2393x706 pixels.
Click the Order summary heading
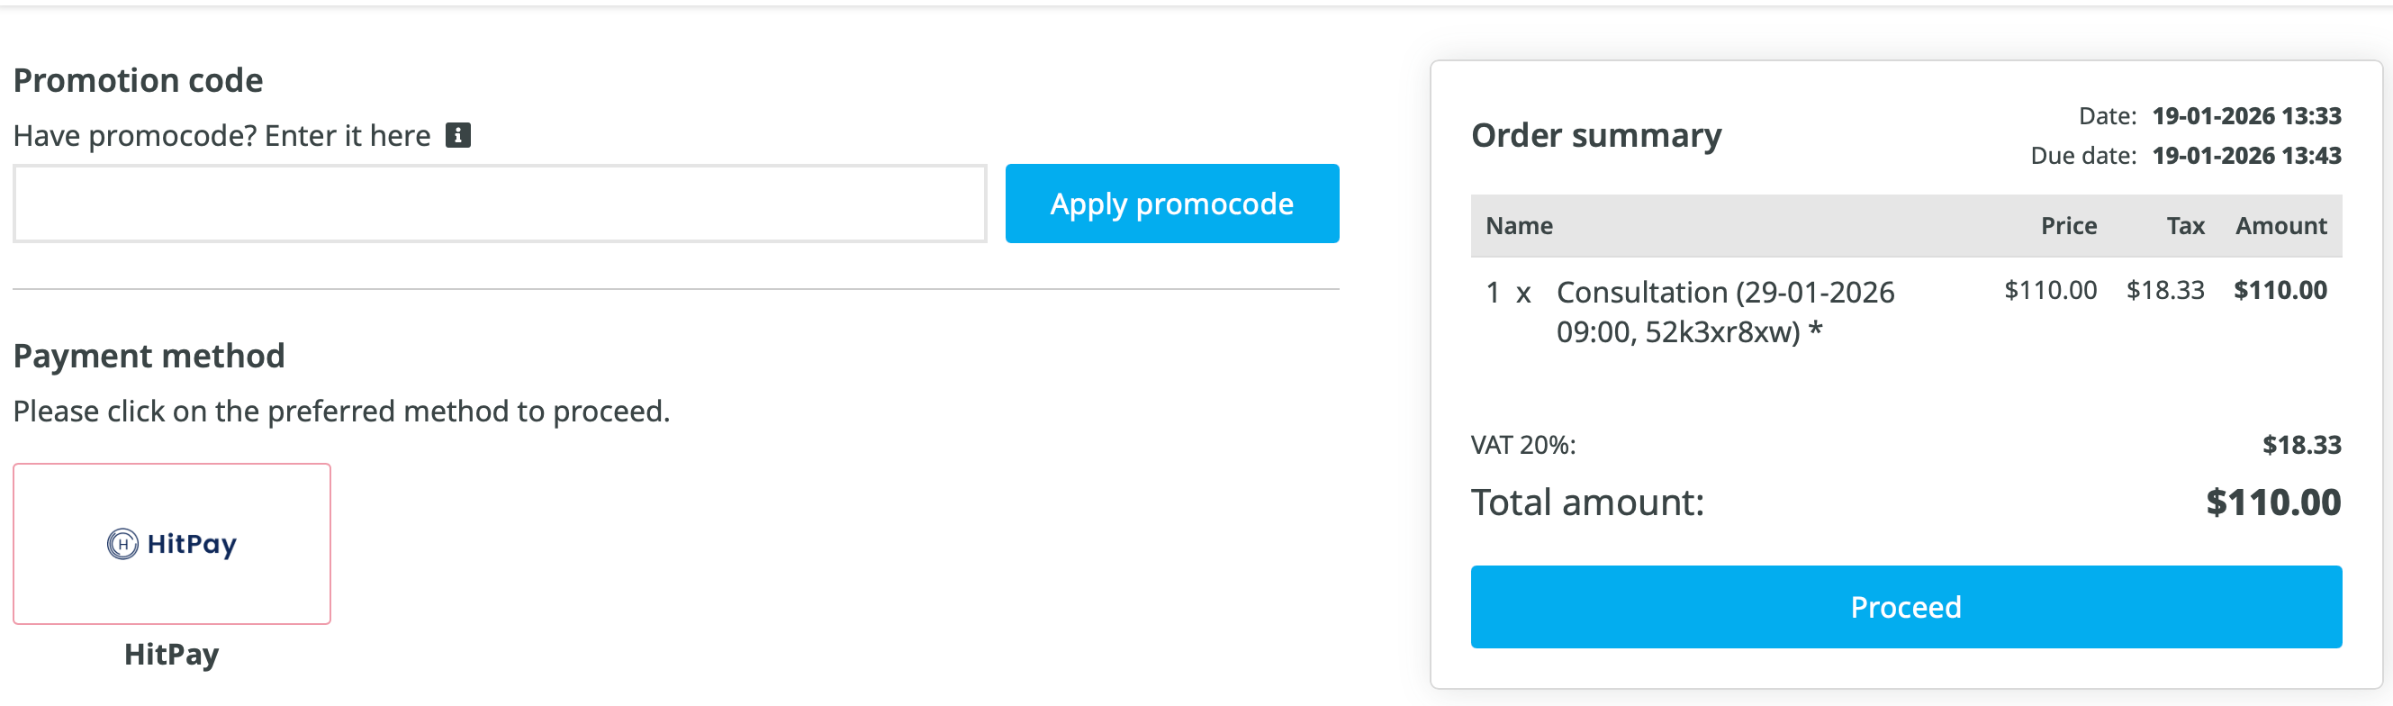(x=1596, y=136)
